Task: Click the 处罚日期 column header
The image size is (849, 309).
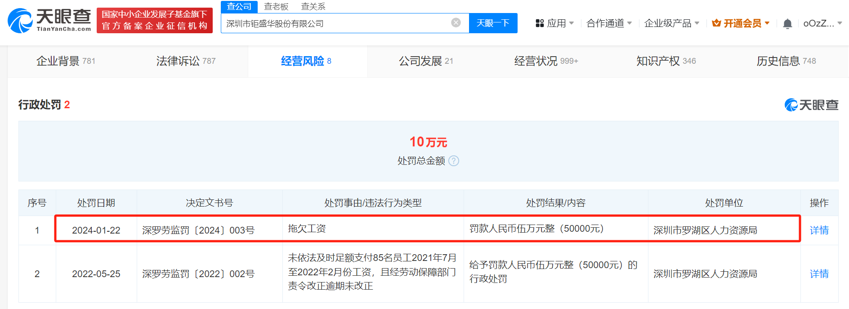Action: point(96,203)
